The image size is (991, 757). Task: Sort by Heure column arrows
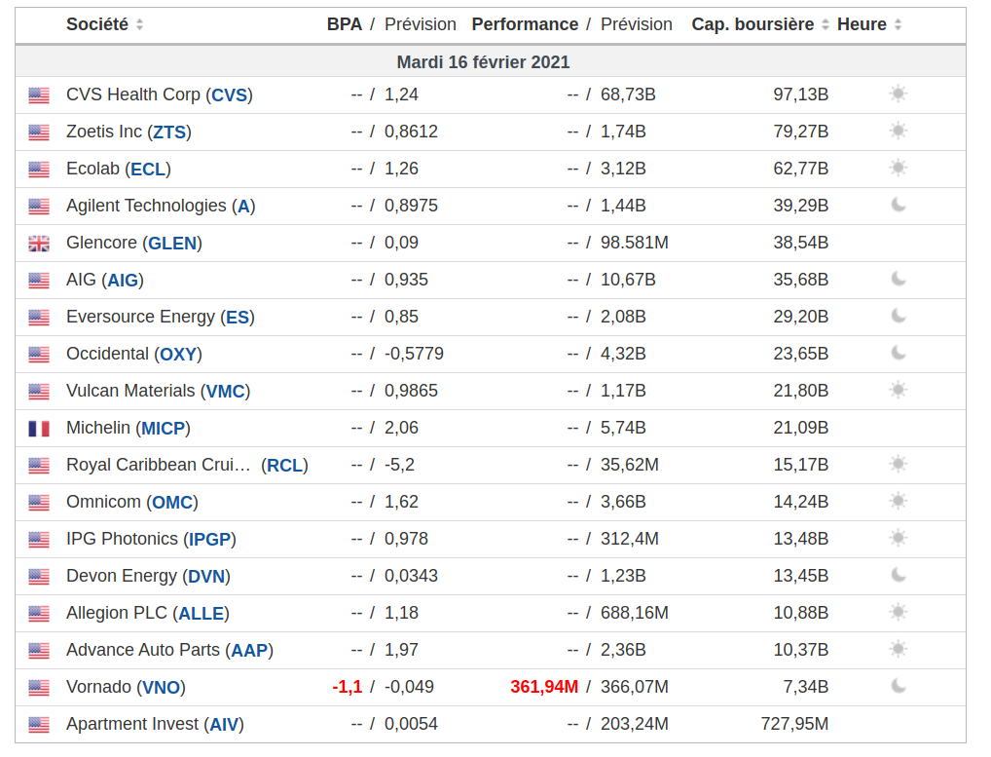coord(898,24)
